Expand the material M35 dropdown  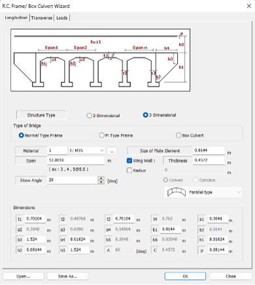click(87, 150)
